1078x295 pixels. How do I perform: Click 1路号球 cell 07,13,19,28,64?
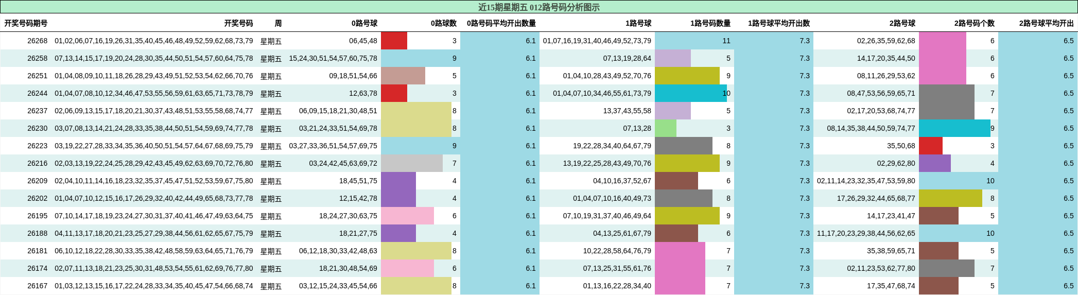coord(627,58)
